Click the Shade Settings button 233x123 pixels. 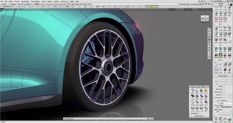click(200, 116)
